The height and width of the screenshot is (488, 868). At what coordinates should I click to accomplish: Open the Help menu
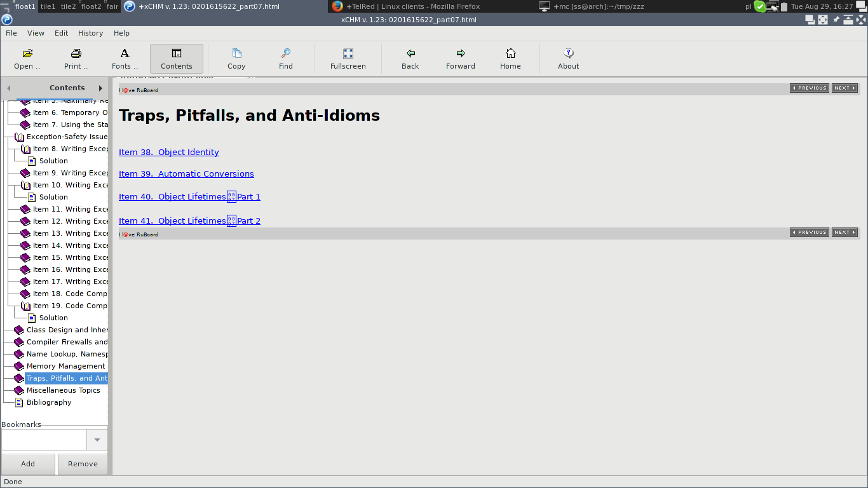coord(121,33)
